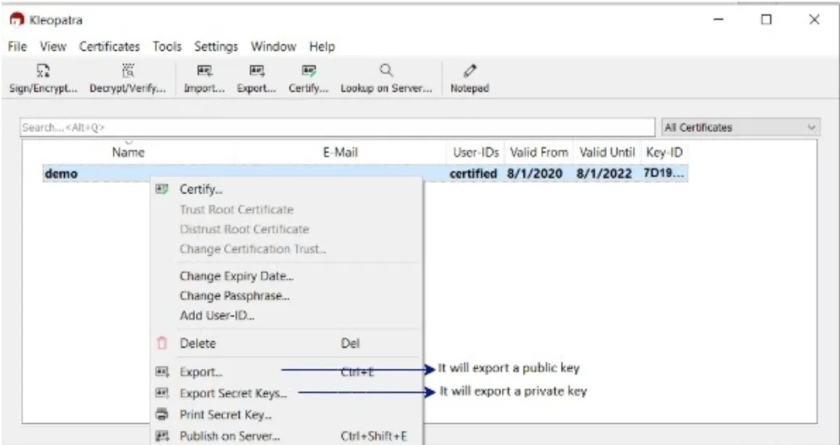Click the Import toolbar icon
Screen dimensions: 840x445
pyautogui.click(x=204, y=70)
